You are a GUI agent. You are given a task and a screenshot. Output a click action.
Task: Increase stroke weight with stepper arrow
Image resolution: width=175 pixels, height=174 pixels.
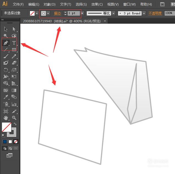(x=65, y=12)
